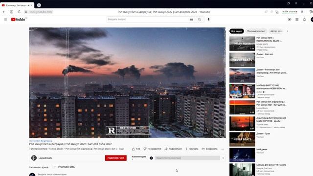Image resolution: width=313 pixels, height=176 pixels.
Task: Open the 'Мой джем' mix thumbnail
Action: [242, 155]
